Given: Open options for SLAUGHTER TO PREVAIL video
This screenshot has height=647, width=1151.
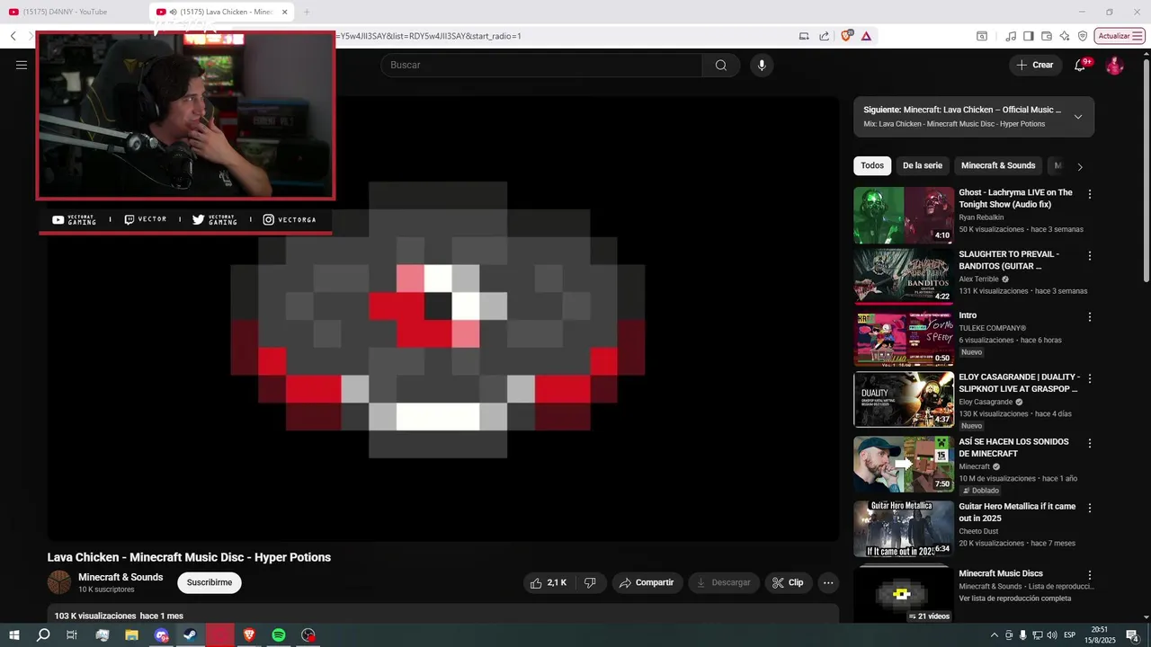Looking at the screenshot, I should tap(1090, 256).
